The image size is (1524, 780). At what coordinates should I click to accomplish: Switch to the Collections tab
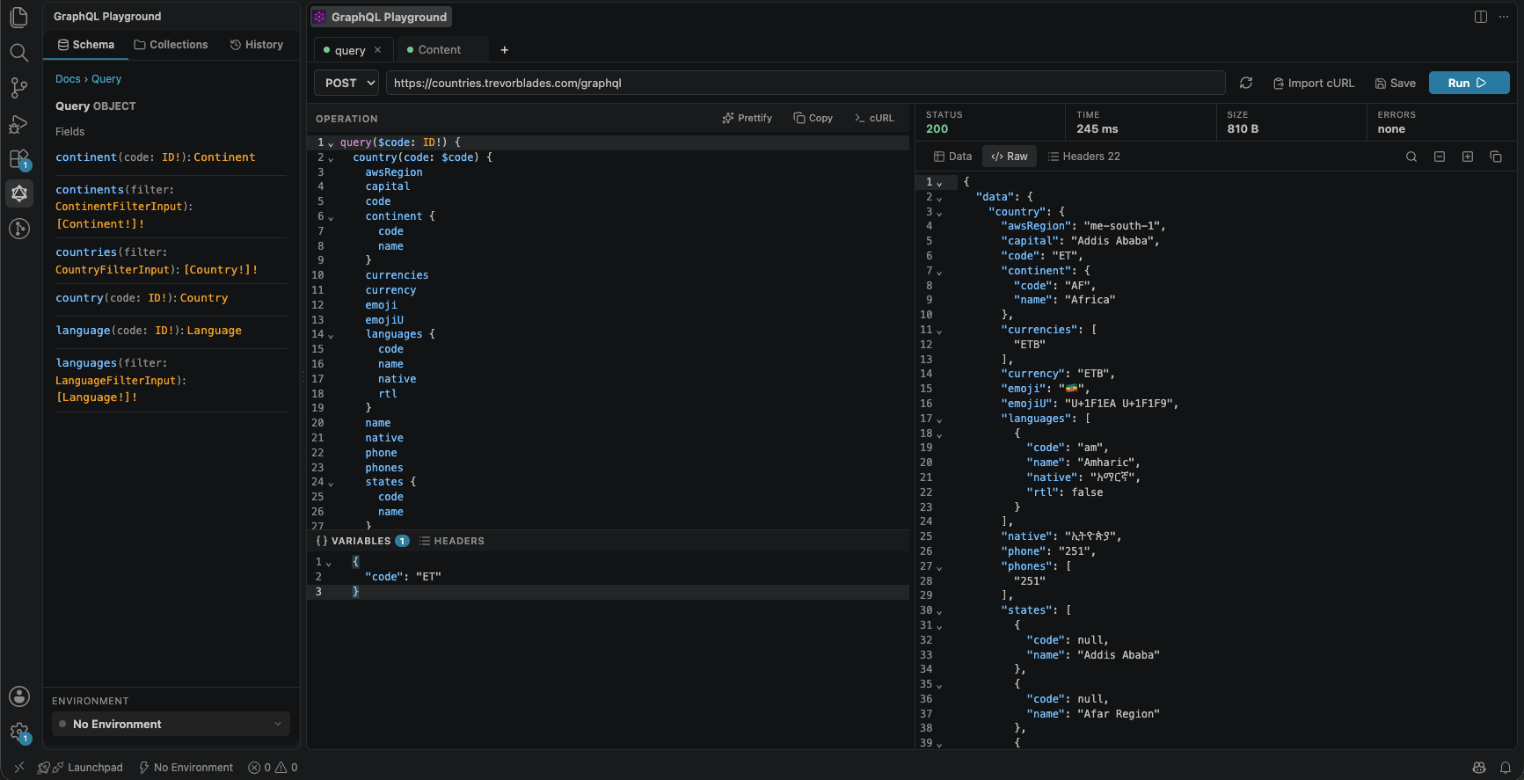pyautogui.click(x=171, y=45)
